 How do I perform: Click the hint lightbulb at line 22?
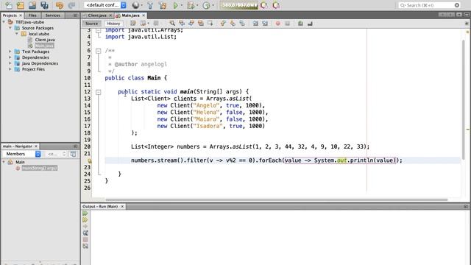click(x=90, y=160)
